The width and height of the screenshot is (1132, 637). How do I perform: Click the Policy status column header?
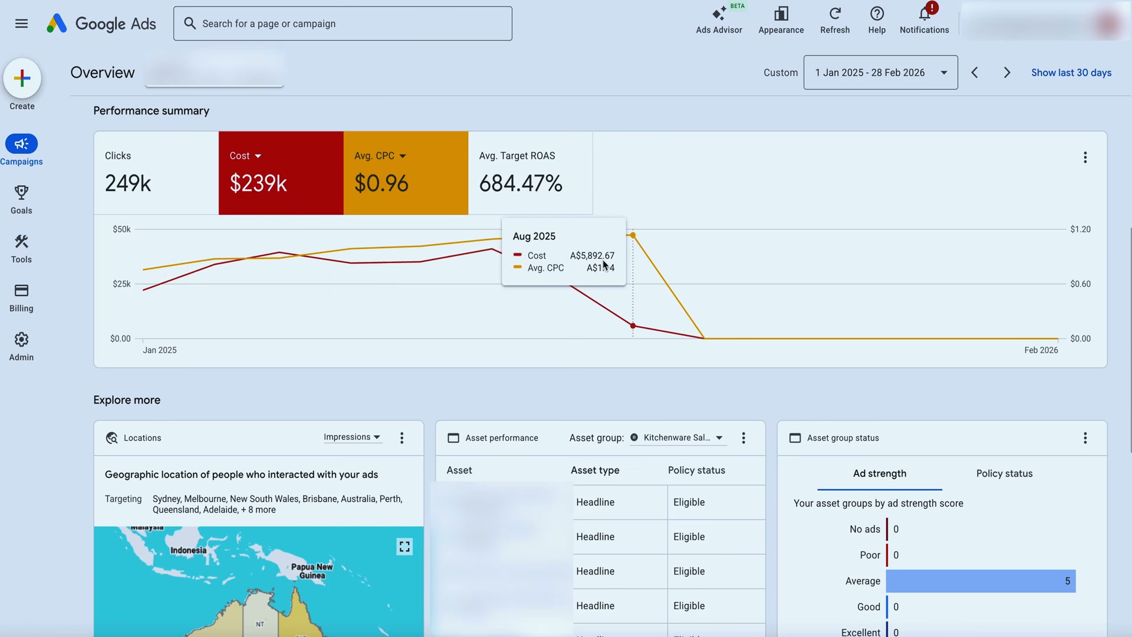(696, 470)
